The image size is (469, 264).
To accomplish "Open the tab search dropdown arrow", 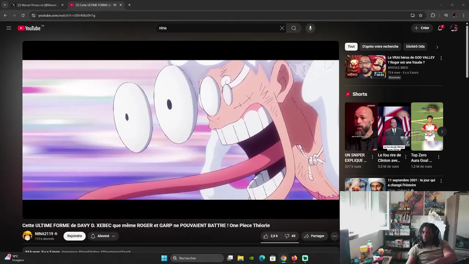I will point(5,5).
